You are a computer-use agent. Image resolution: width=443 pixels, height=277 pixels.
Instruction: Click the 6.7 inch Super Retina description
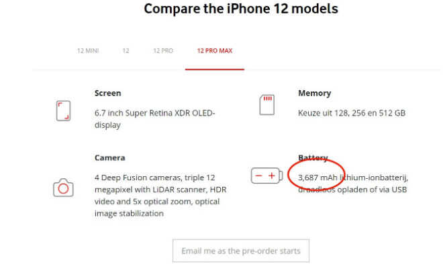155,119
